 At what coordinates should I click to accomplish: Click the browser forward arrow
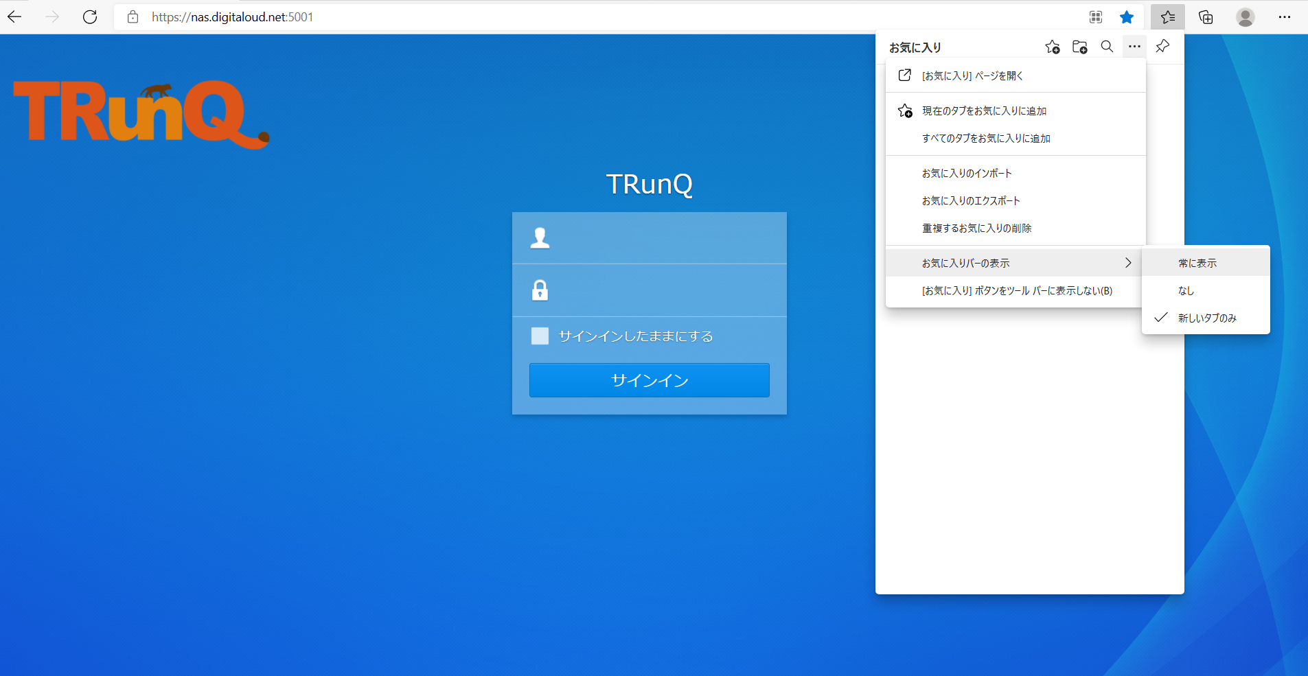[52, 17]
